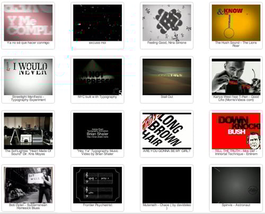Open the Mutemath 'Chaos' black thumbnail
The image size is (265, 214).
point(167,185)
